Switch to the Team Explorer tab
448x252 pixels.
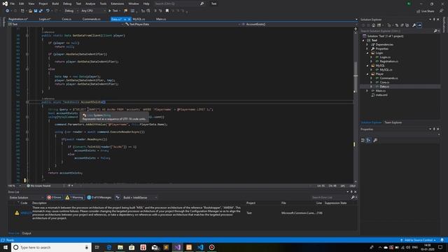pos(393,122)
